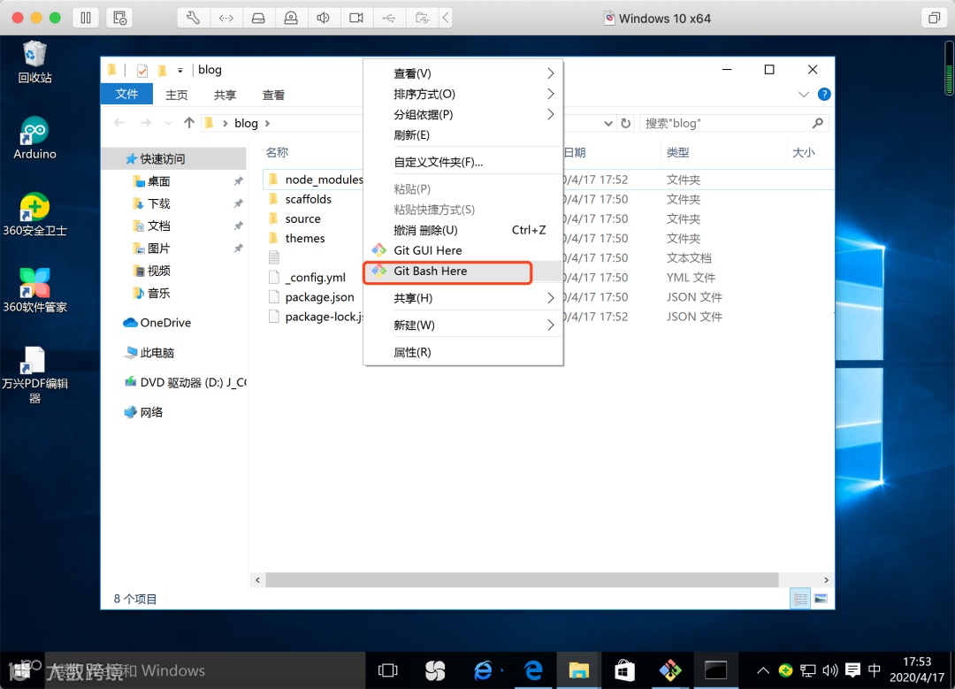
Task: Open the 文件 ribbon tab
Action: tap(126, 95)
